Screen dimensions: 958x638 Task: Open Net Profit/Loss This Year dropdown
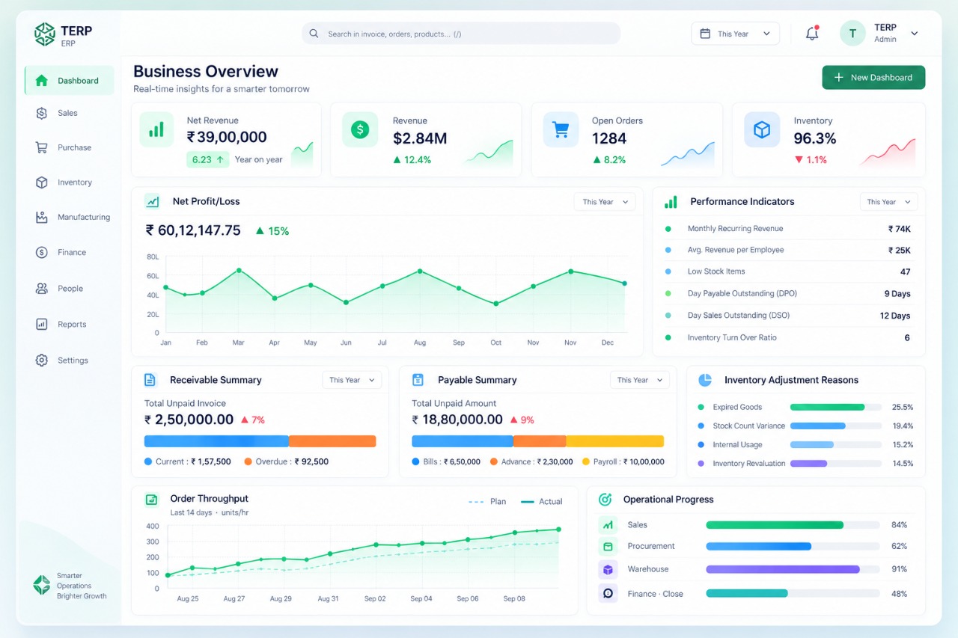(604, 202)
